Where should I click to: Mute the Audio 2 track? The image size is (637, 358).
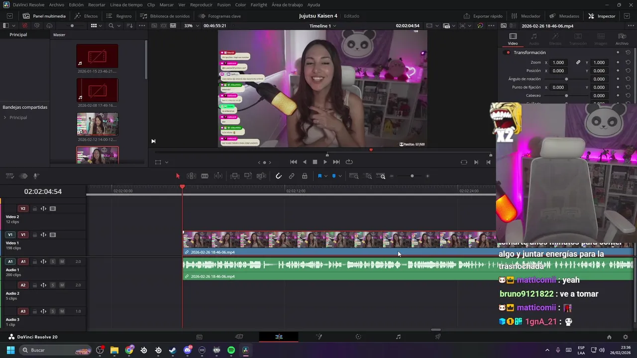click(x=62, y=285)
